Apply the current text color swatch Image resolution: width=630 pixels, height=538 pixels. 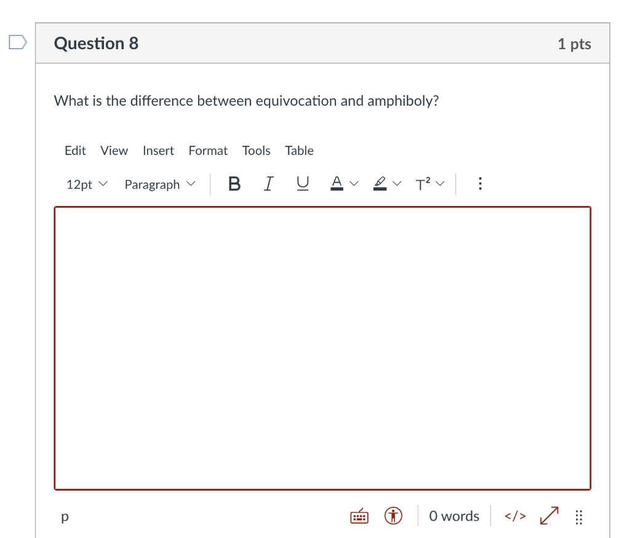pyautogui.click(x=336, y=183)
